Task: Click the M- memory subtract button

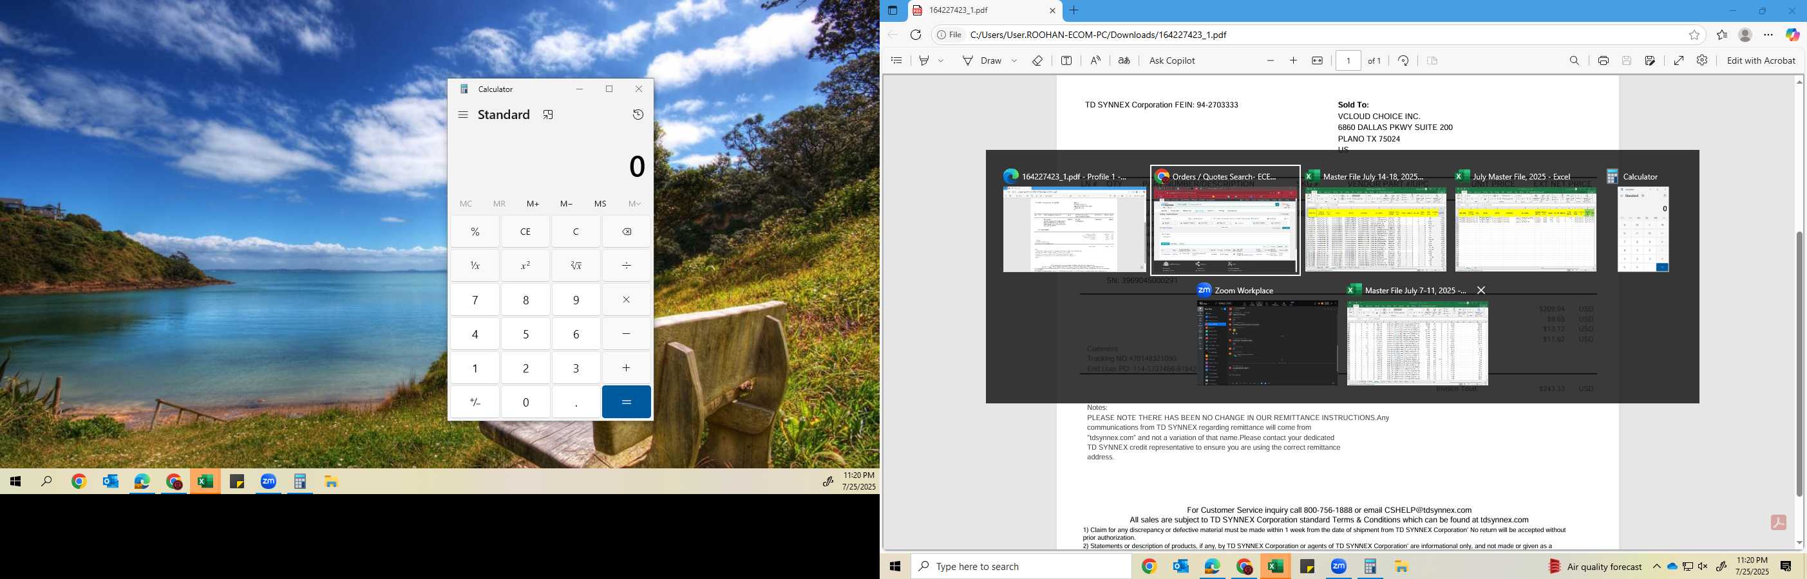Action: tap(567, 204)
